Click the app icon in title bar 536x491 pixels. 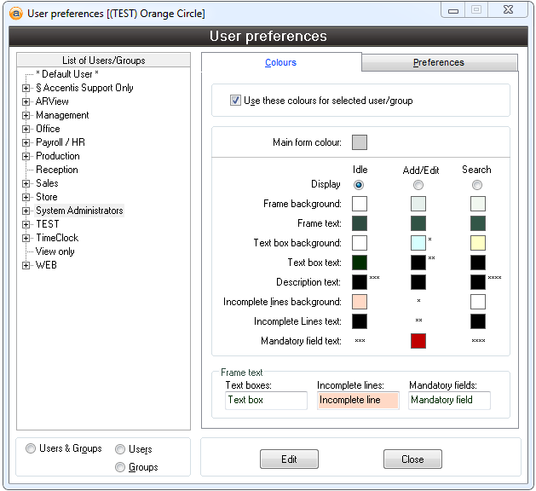pos(14,13)
